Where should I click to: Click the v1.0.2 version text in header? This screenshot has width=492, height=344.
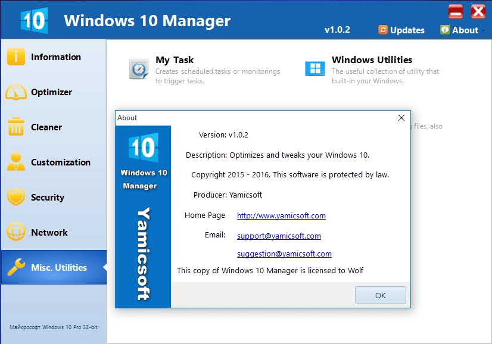click(x=337, y=30)
